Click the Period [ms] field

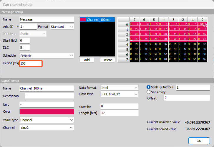coord(31,63)
